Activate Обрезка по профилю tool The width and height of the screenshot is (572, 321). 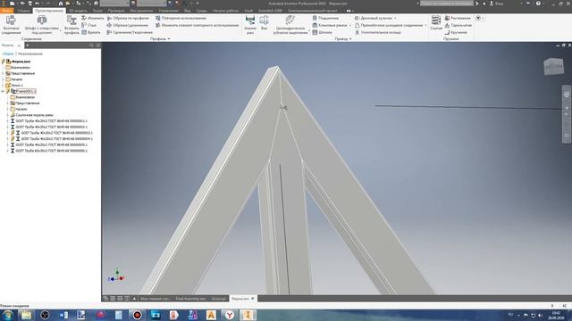(128, 18)
